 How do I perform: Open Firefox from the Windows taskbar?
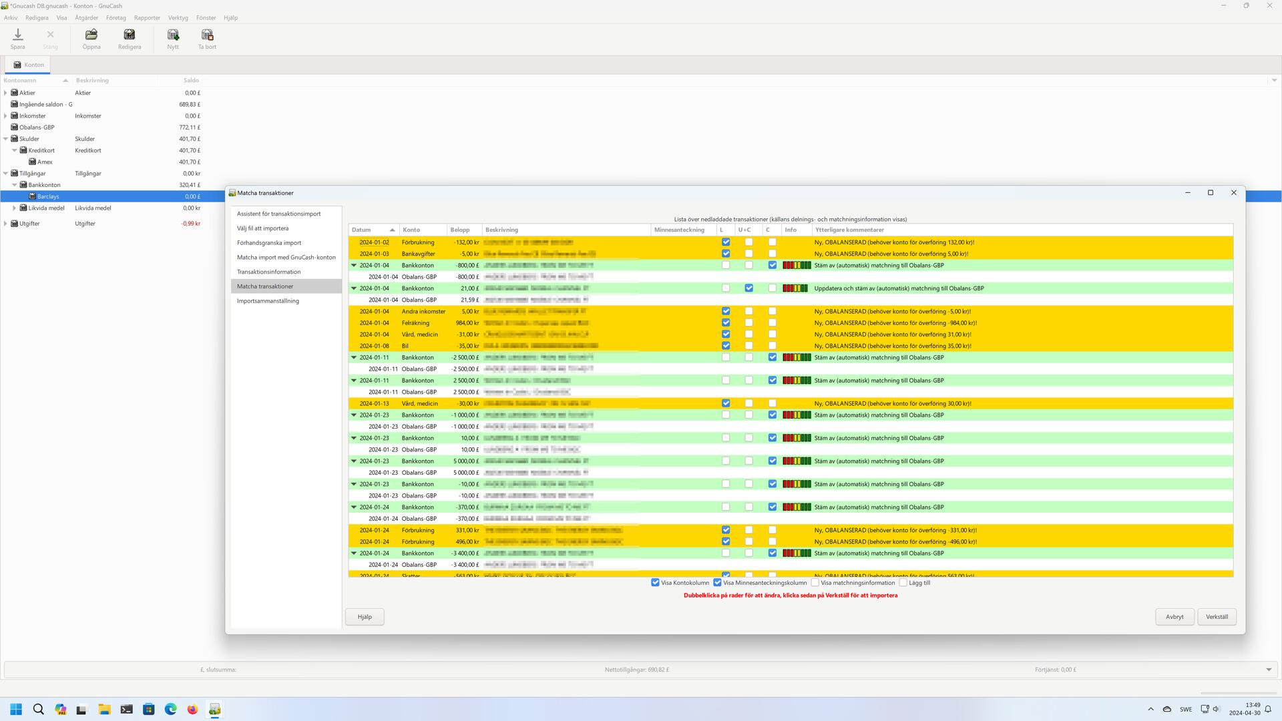pyautogui.click(x=192, y=710)
